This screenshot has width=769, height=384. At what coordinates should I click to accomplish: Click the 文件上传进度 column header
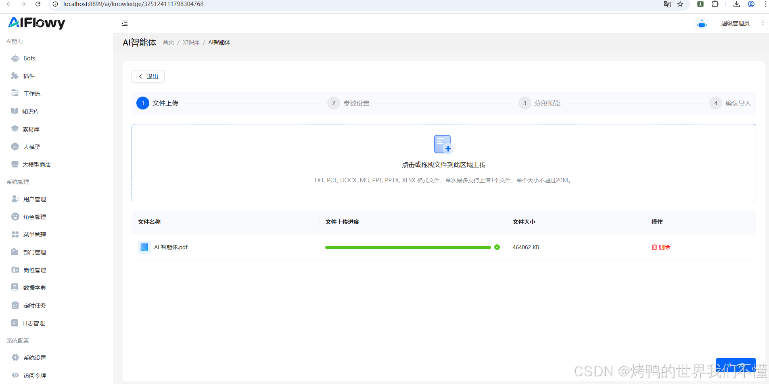[342, 222]
